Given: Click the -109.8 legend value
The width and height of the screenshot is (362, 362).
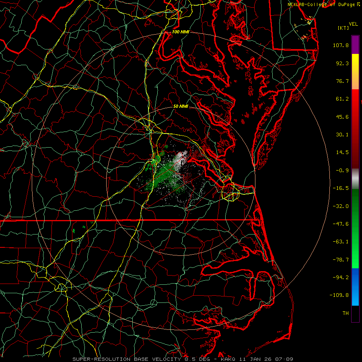Looking at the screenshot, I should coord(339,295).
